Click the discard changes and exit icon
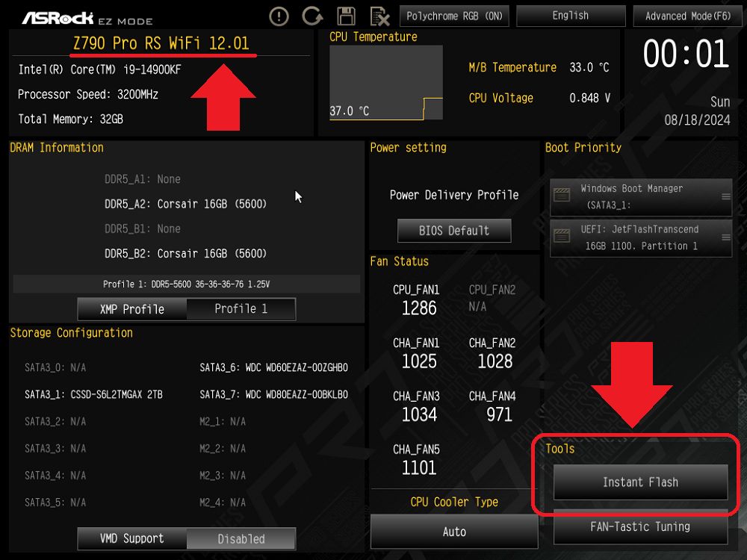Screen dimensions: 747x560 (379, 16)
